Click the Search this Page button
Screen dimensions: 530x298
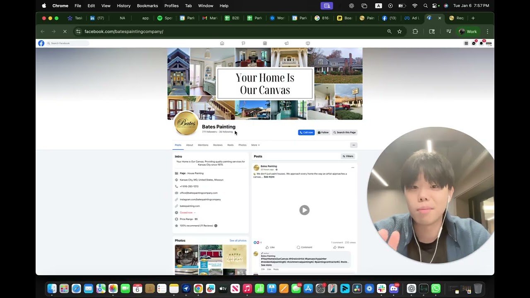click(344, 132)
